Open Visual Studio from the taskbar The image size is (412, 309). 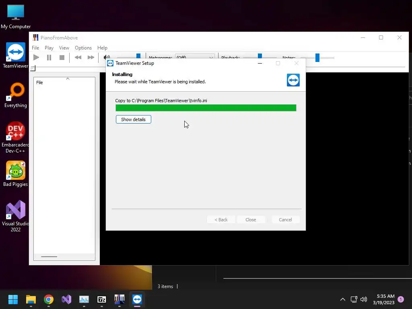pyautogui.click(x=66, y=299)
